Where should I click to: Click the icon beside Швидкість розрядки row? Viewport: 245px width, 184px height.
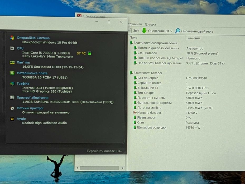pyautogui.click(x=135, y=127)
